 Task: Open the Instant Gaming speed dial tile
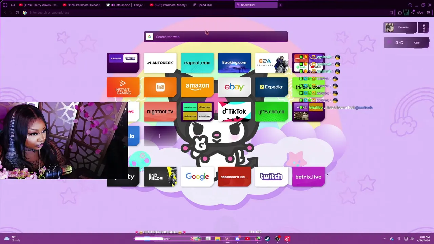123,87
